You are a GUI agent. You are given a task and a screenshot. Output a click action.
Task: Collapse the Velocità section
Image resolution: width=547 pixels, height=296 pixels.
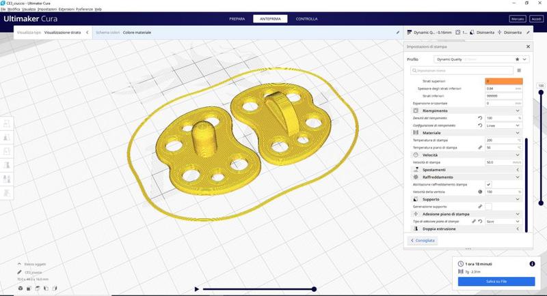(x=467, y=155)
